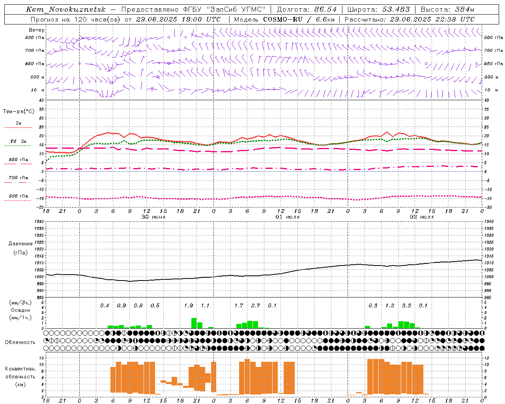The height and width of the screenshot is (404, 505).
Task: Select the longitude value Долгота: 86.54
Action: pos(307,9)
